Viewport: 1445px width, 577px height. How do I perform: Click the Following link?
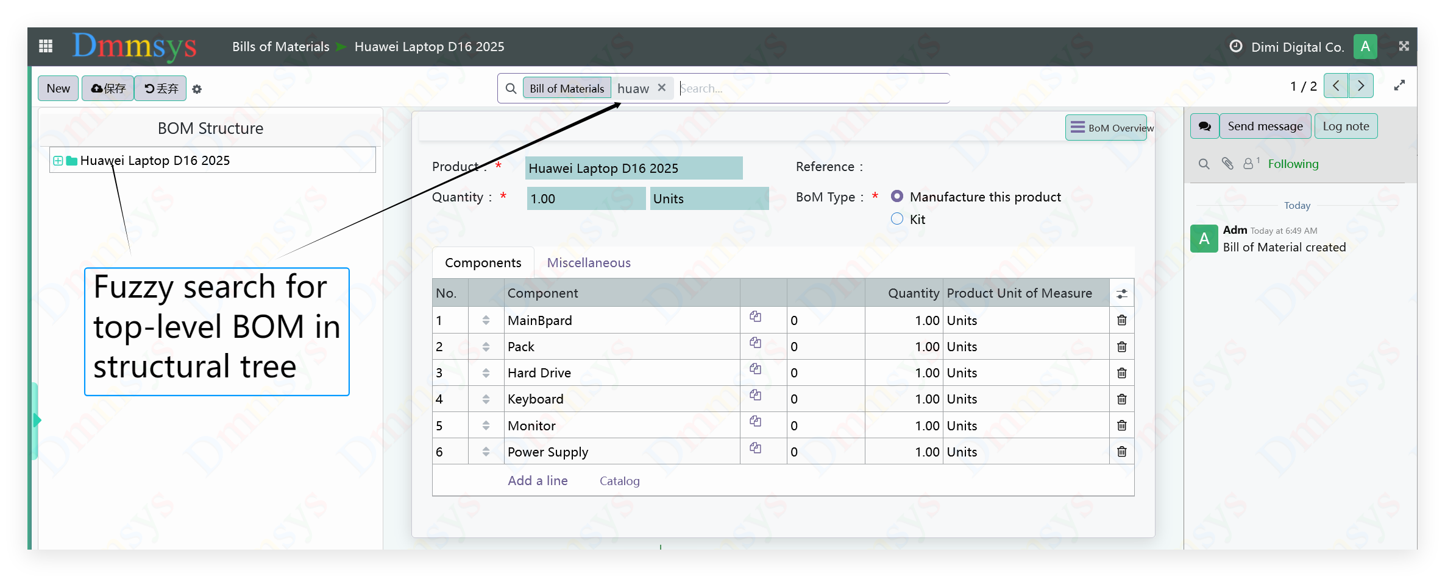click(x=1293, y=164)
